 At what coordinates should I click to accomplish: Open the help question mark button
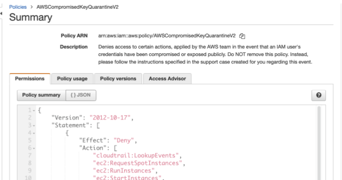[318, 95]
